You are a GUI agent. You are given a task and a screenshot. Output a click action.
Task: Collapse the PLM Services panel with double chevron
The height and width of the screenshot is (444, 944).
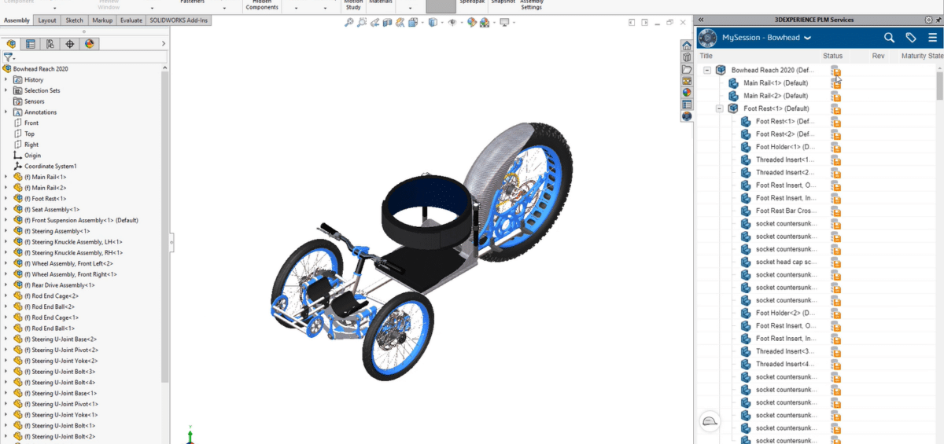pyautogui.click(x=701, y=20)
